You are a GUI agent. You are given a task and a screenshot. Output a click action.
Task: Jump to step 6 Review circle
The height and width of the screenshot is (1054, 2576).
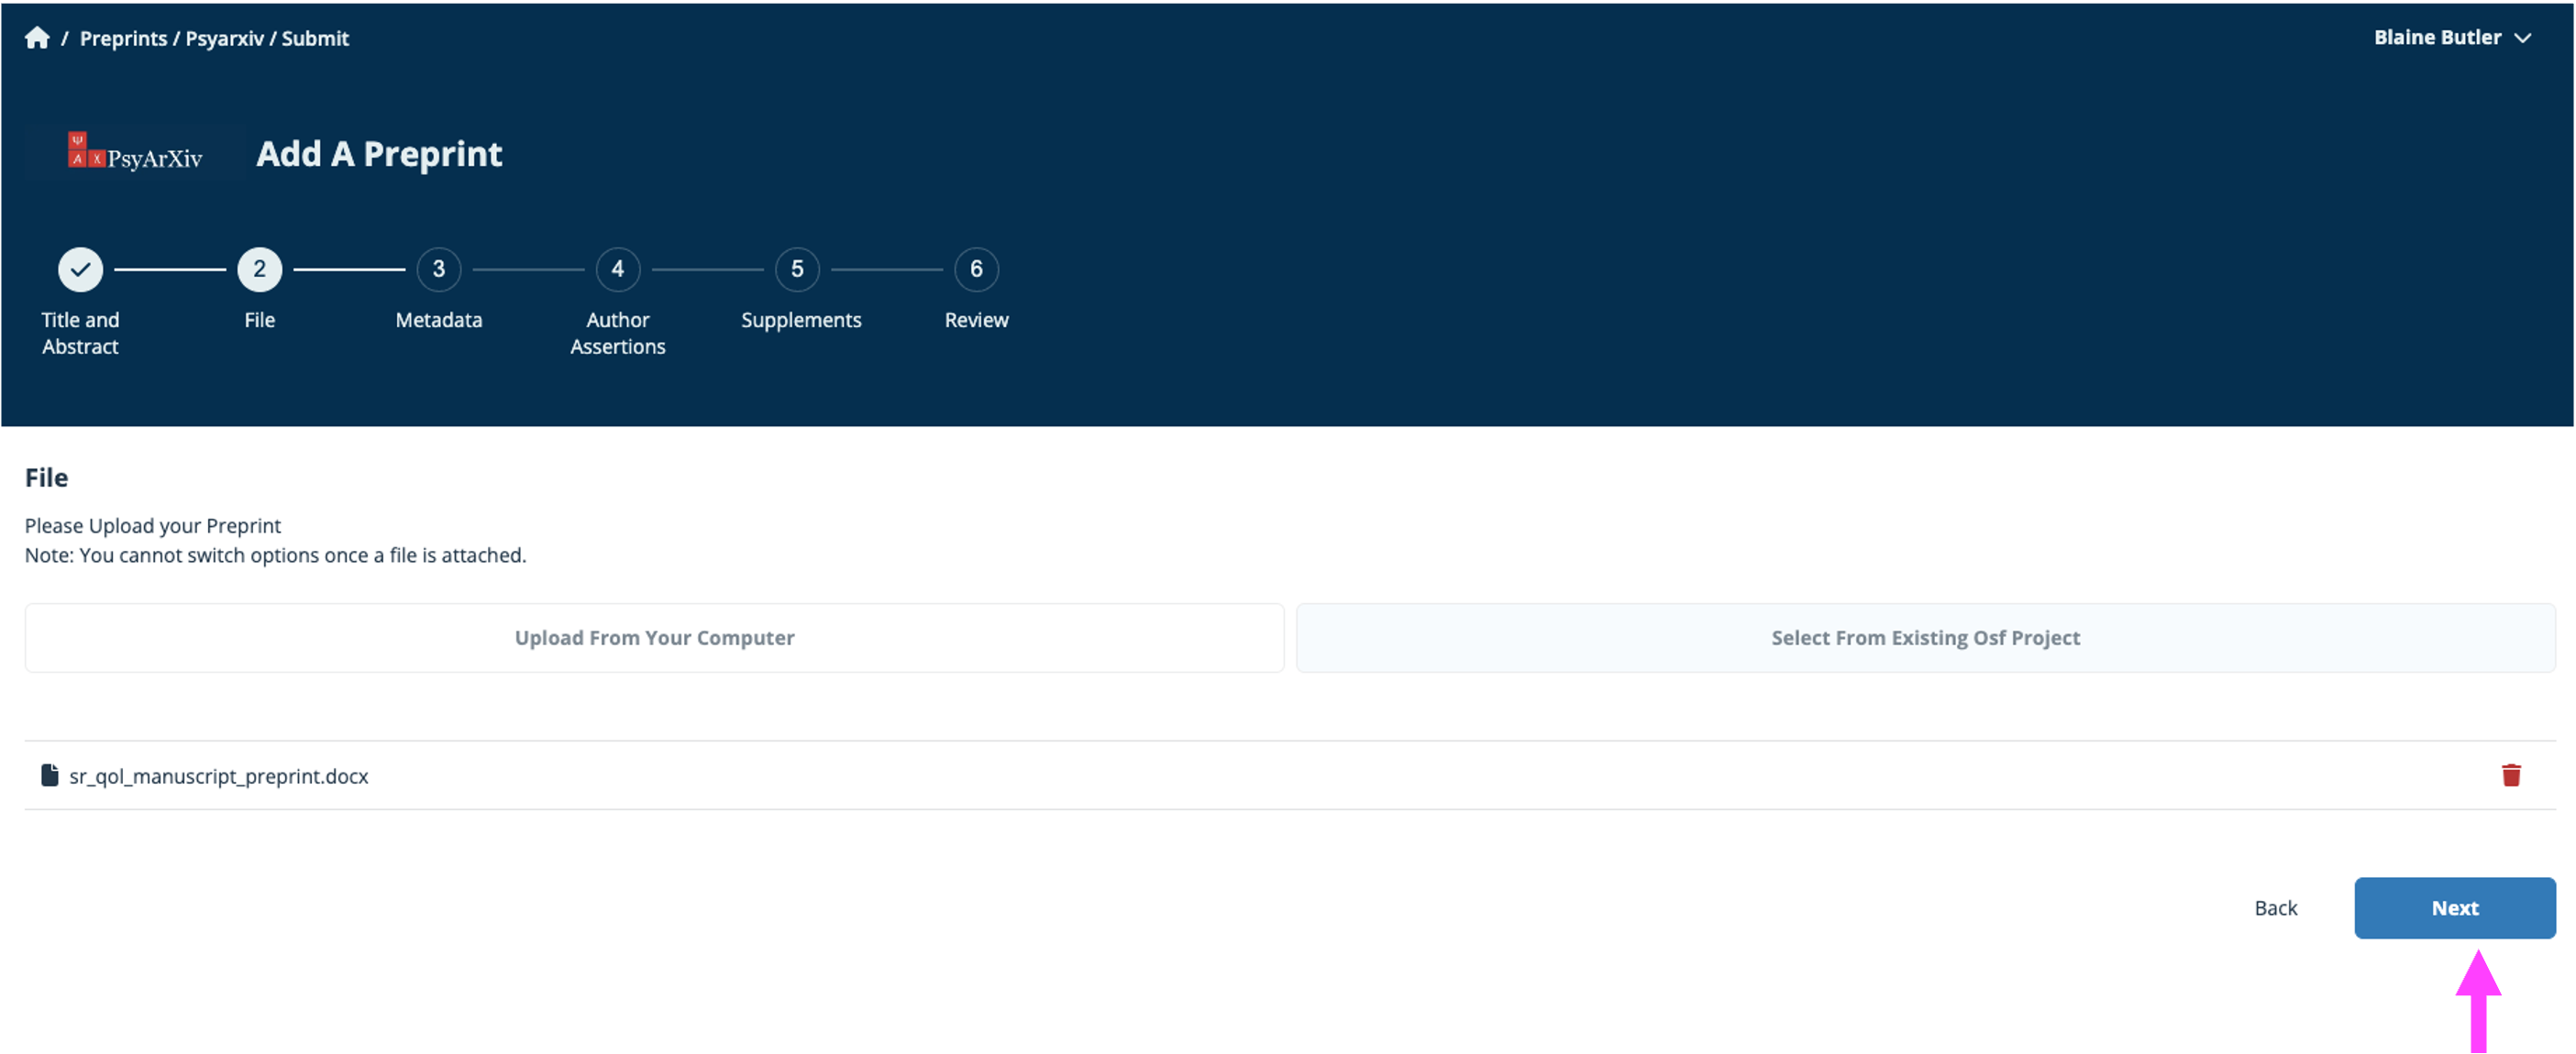(976, 269)
